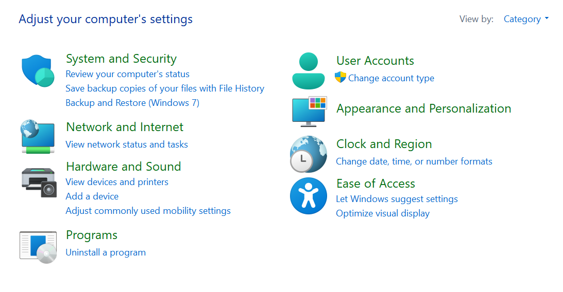Click Review your computer's status
The width and height of the screenshot is (563, 292).
[x=127, y=74]
